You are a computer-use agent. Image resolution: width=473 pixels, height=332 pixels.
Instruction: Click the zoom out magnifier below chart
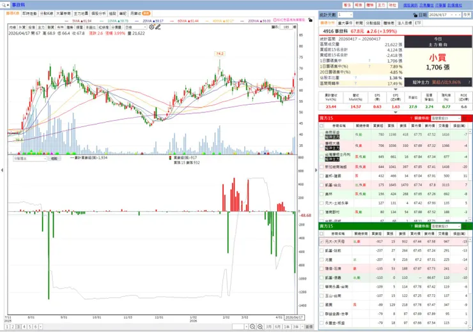[x=252, y=327]
